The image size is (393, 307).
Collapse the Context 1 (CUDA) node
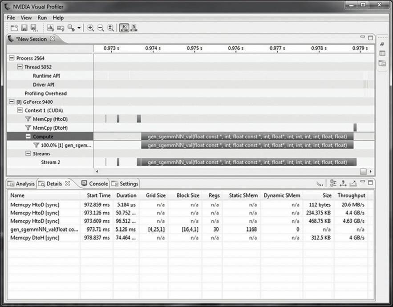[x=20, y=110]
